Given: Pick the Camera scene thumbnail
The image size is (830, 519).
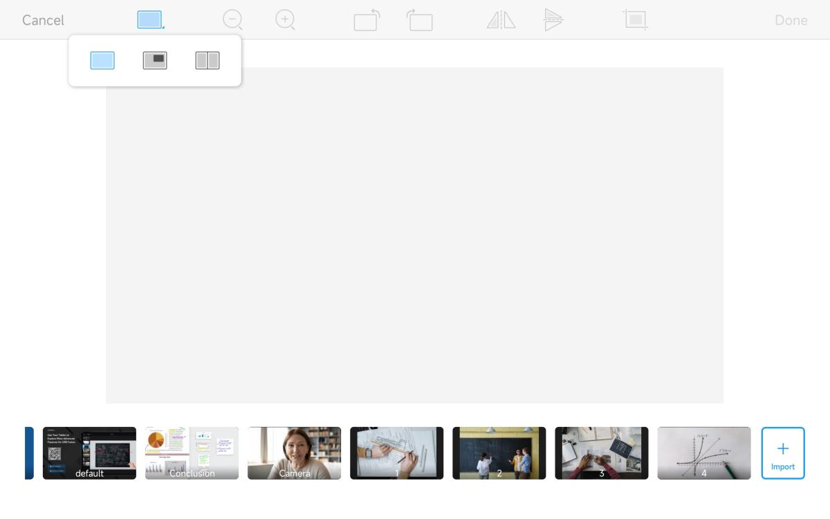Looking at the screenshot, I should [294, 453].
